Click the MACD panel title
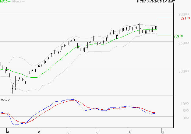This screenshot has height=134, width=191. click(x=5, y=100)
